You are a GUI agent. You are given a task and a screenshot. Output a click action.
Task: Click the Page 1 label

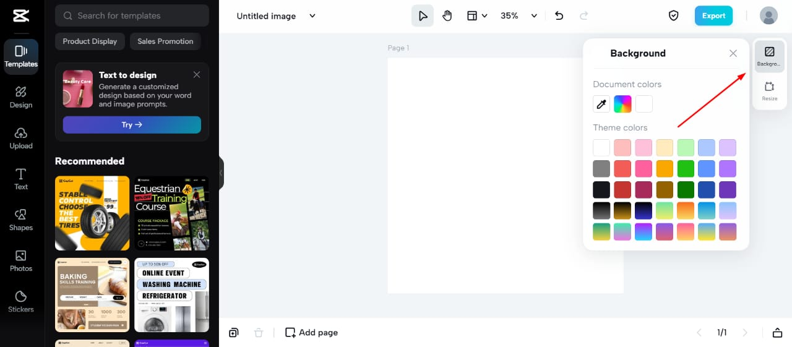tap(398, 48)
